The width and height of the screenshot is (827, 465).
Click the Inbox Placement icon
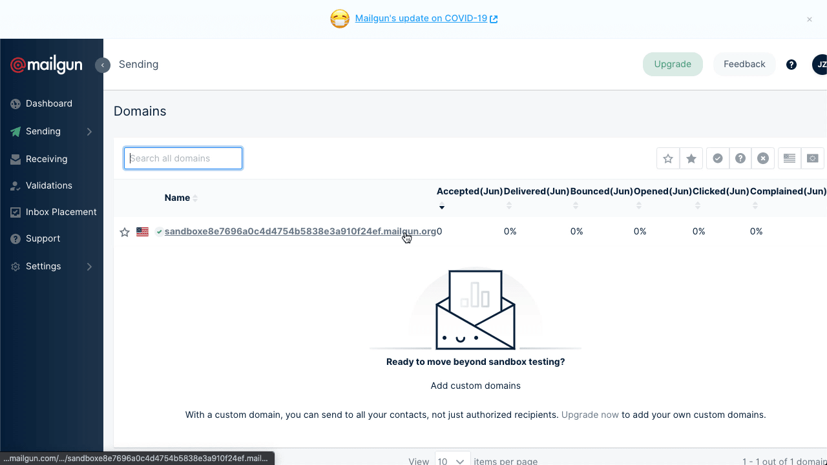pos(16,212)
